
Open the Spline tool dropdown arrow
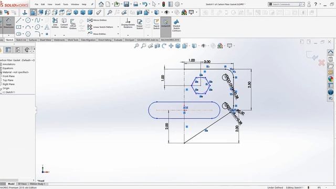point(42,20)
